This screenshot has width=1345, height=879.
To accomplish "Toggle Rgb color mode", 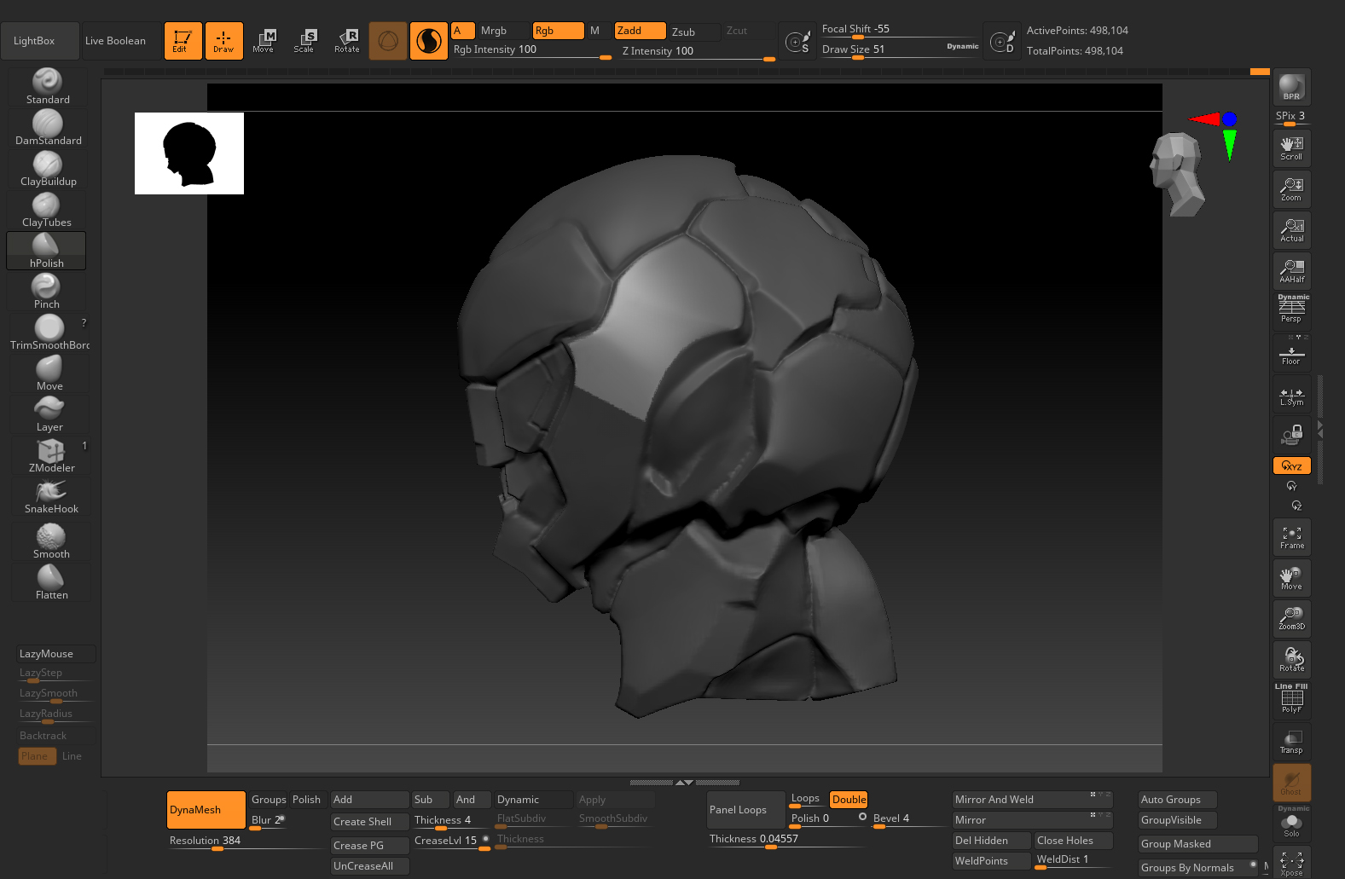I will click(x=558, y=31).
